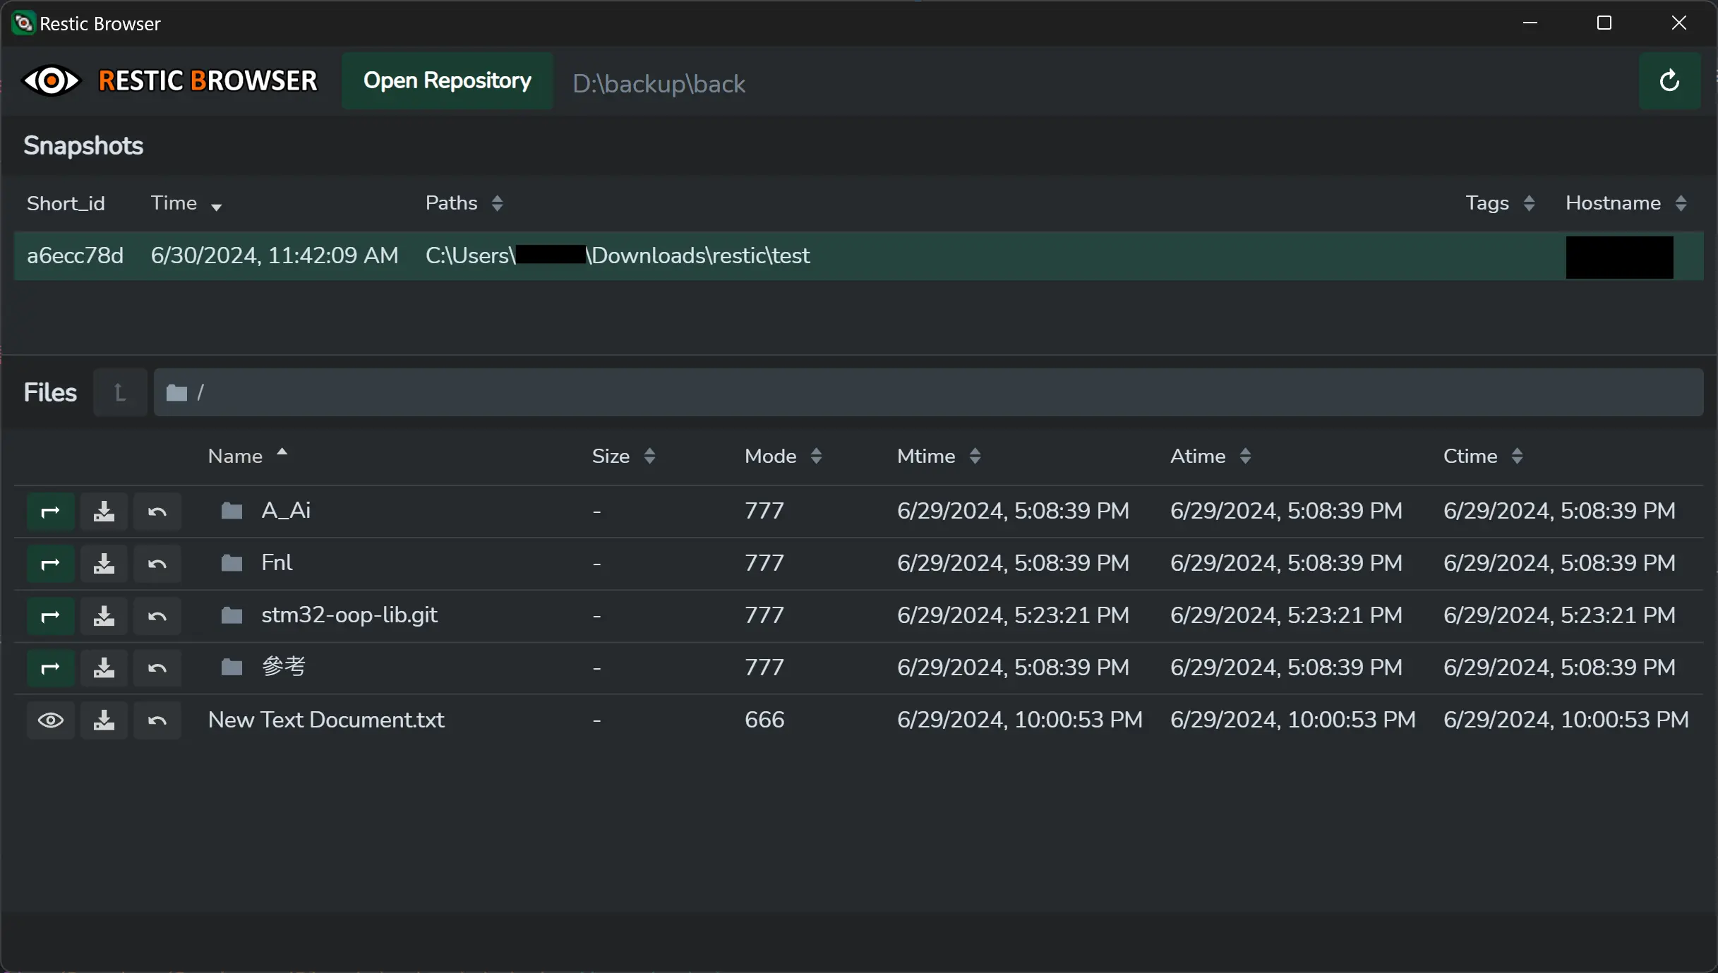This screenshot has height=973, width=1718.
Task: Restore the Fnl folder
Action: tap(157, 564)
